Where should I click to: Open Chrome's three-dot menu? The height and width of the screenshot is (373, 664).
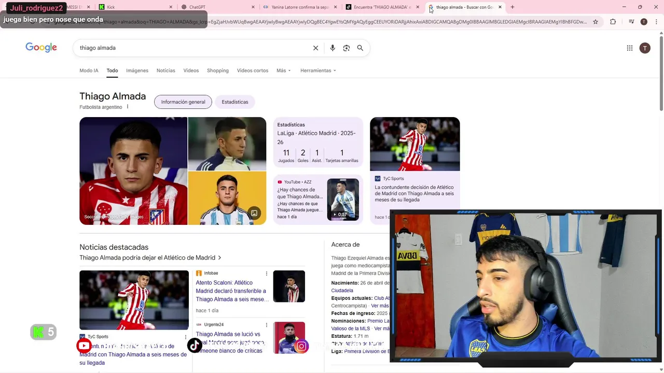[x=655, y=22]
